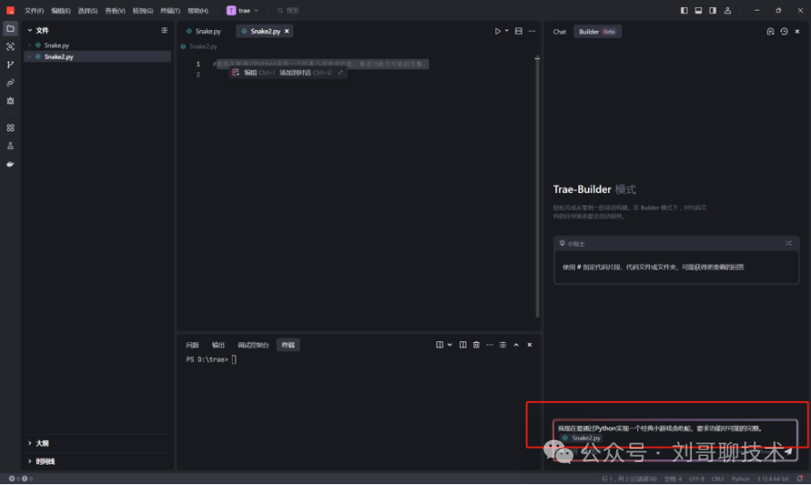Click the split editor layout icon
The image size is (811, 485).
[x=517, y=31]
